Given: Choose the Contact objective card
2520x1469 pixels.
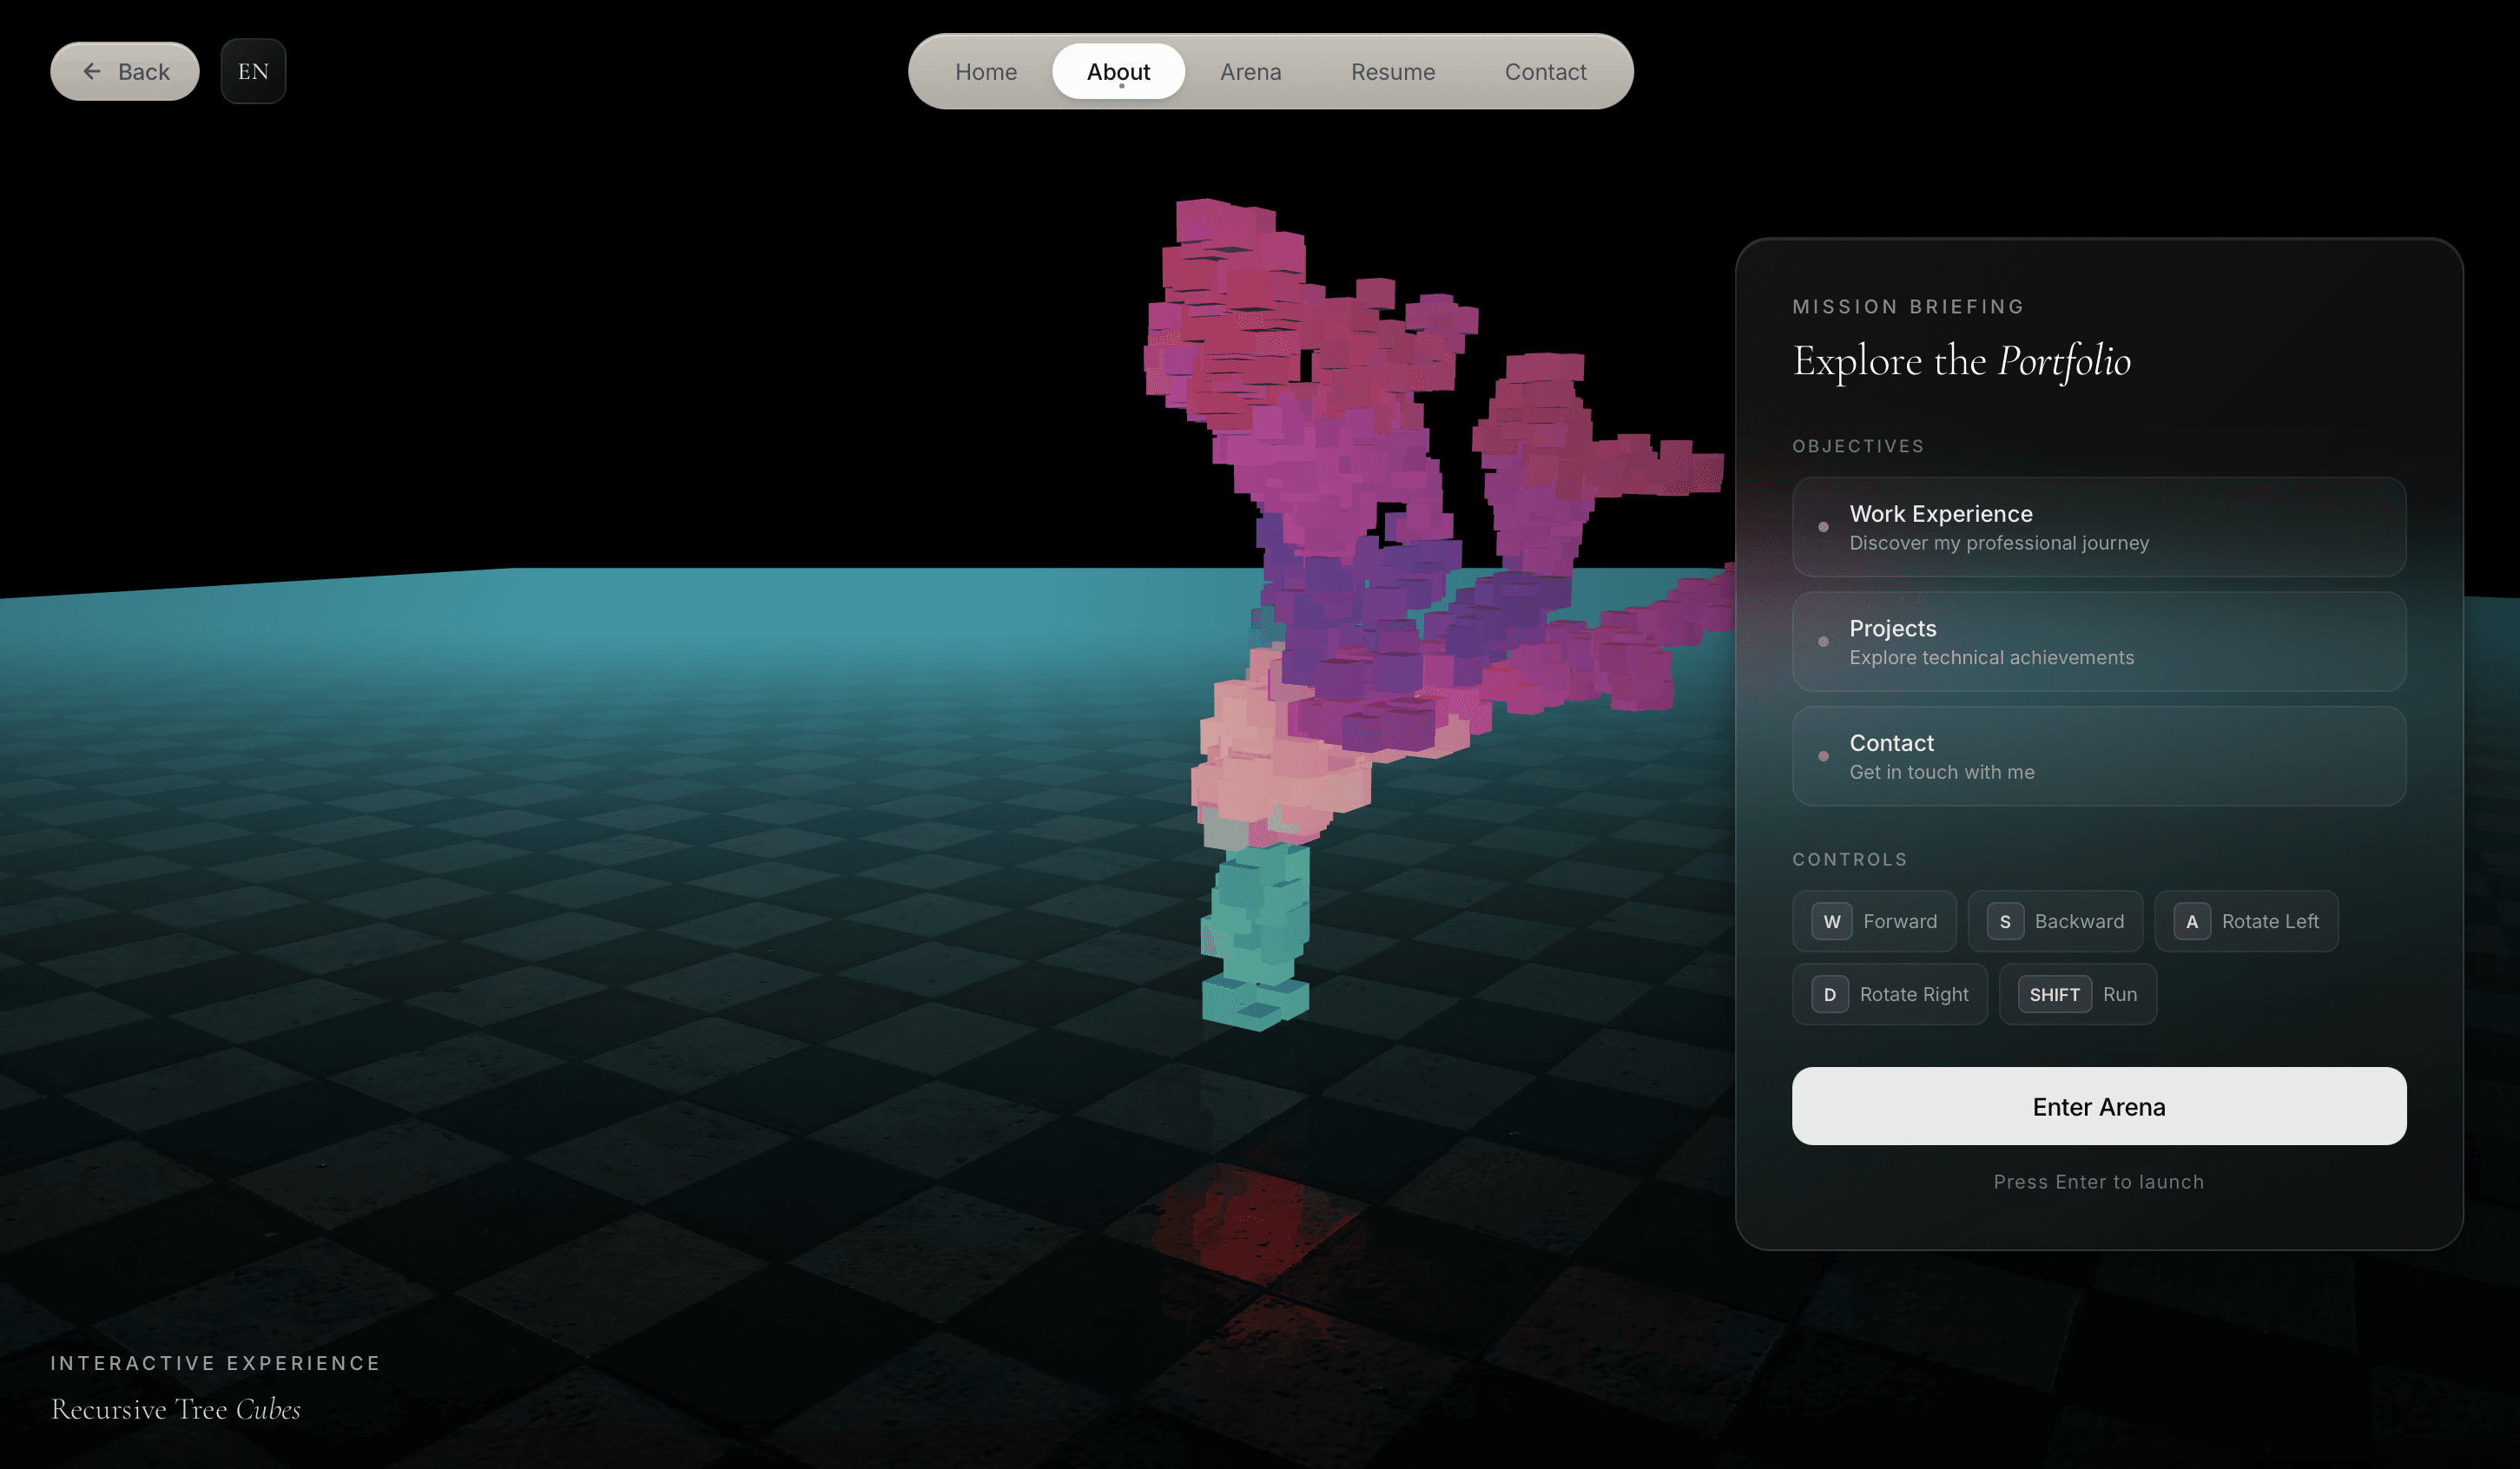Looking at the screenshot, I should [2098, 756].
